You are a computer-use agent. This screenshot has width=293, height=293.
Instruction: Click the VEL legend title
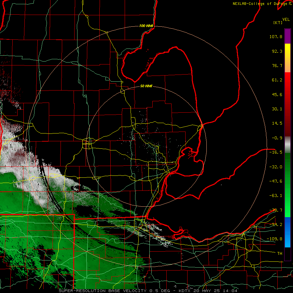coord(286,20)
